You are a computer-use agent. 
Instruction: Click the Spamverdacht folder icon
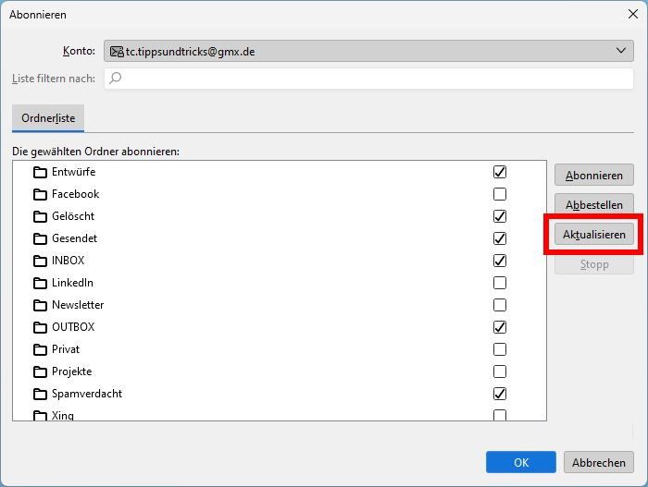[40, 394]
